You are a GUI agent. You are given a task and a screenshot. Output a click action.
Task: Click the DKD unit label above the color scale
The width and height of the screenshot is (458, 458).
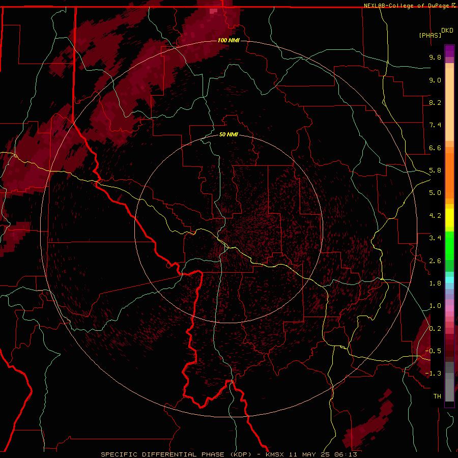(x=447, y=31)
